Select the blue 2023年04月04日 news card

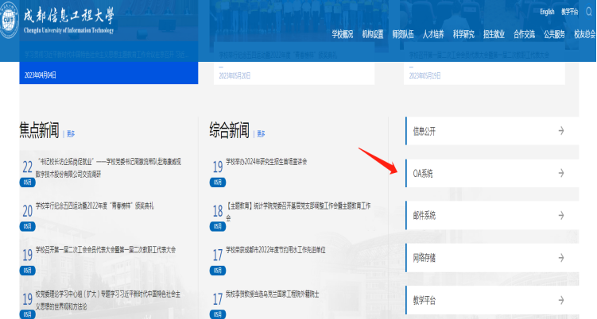(x=107, y=62)
